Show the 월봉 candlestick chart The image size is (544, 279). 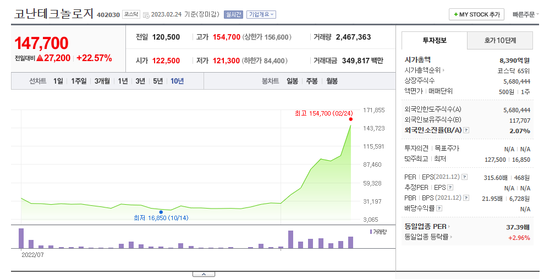[332, 81]
